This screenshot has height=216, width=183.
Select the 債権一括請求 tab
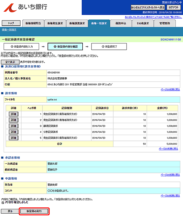(x=99, y=24)
